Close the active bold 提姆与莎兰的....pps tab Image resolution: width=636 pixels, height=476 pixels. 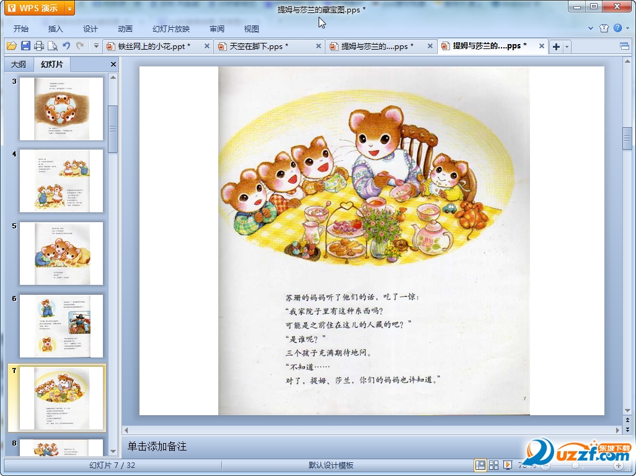(542, 47)
